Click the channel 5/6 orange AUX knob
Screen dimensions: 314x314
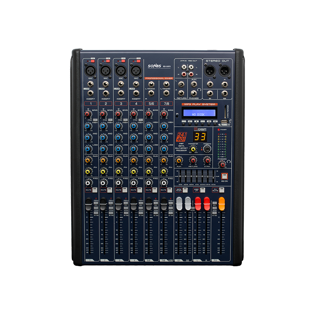click(x=149, y=160)
